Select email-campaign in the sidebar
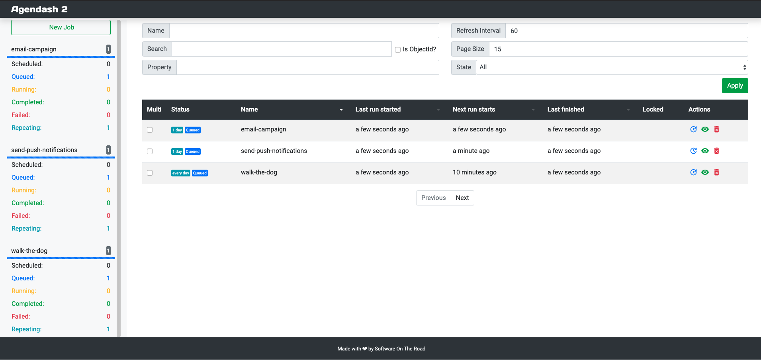 pyautogui.click(x=34, y=49)
